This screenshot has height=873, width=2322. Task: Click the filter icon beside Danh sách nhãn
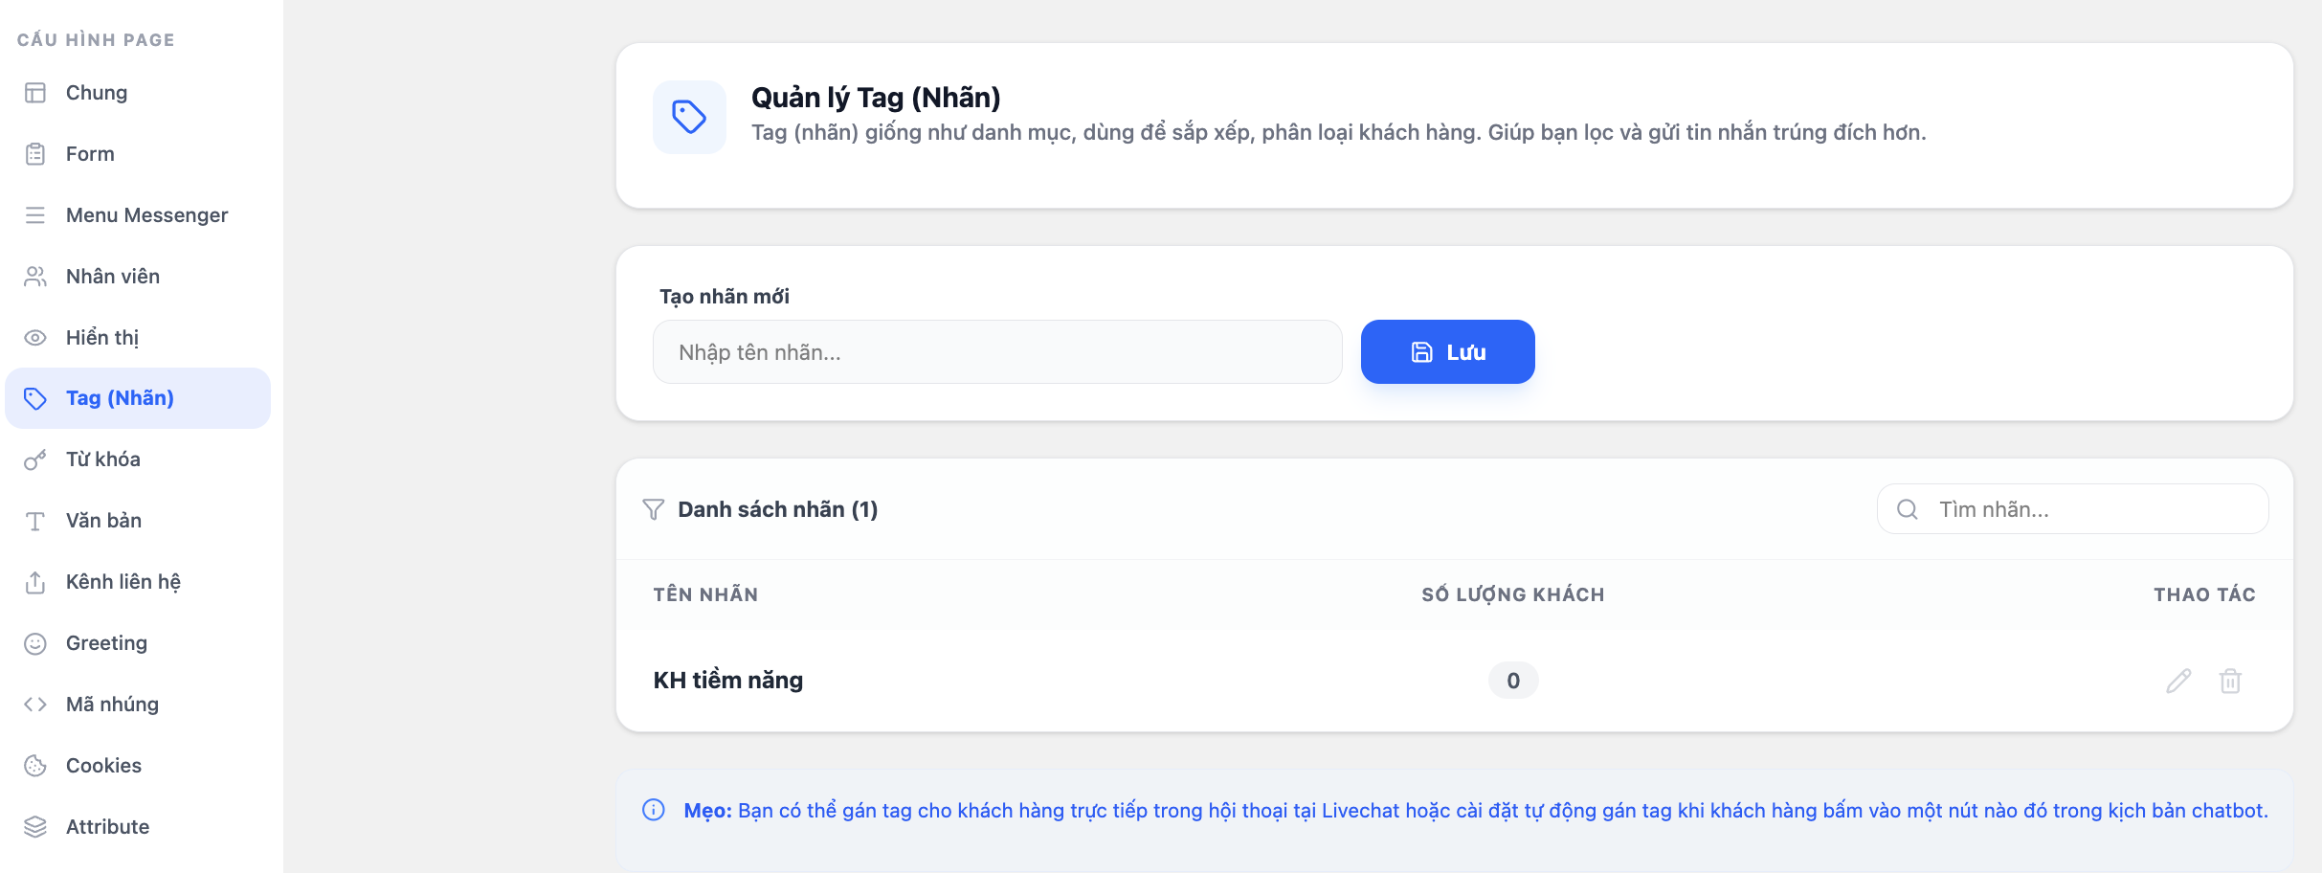(654, 509)
